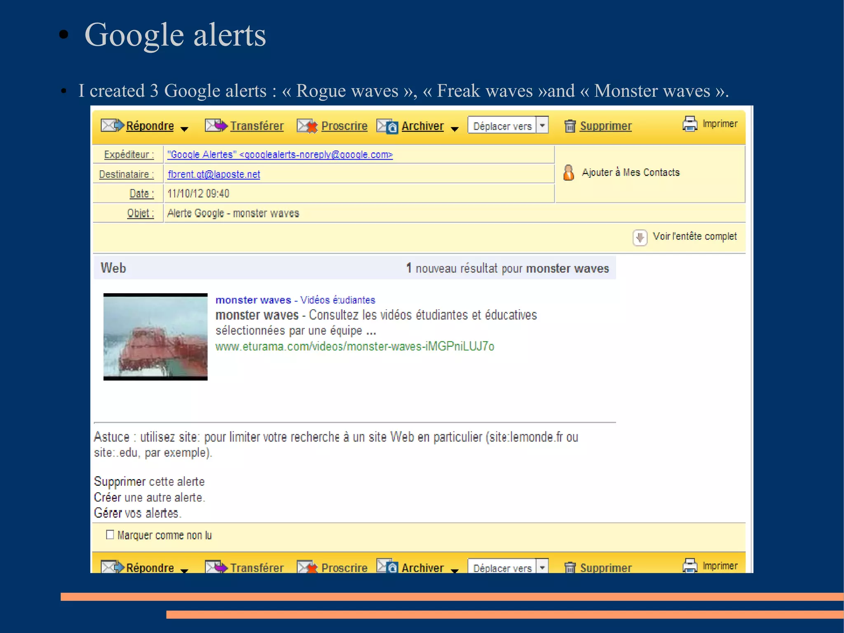Open the monster waves video thumbnail
Image resolution: width=844 pixels, height=633 pixels.
pyautogui.click(x=155, y=337)
